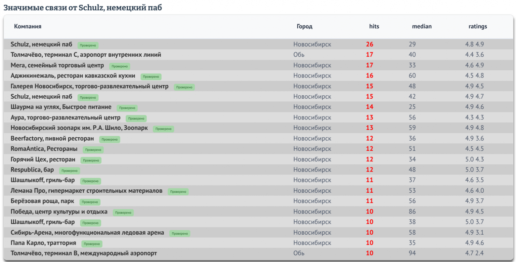Screen dimensions: 516x262
Task: Click city "Обь" in the terminal B row
Action: tap(299, 253)
